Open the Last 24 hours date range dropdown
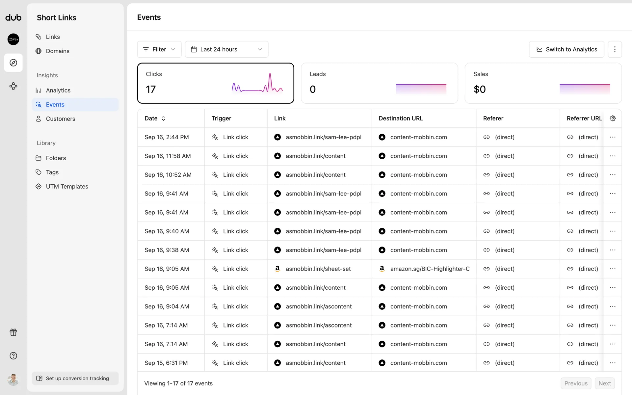The height and width of the screenshot is (395, 632). pyautogui.click(x=226, y=49)
